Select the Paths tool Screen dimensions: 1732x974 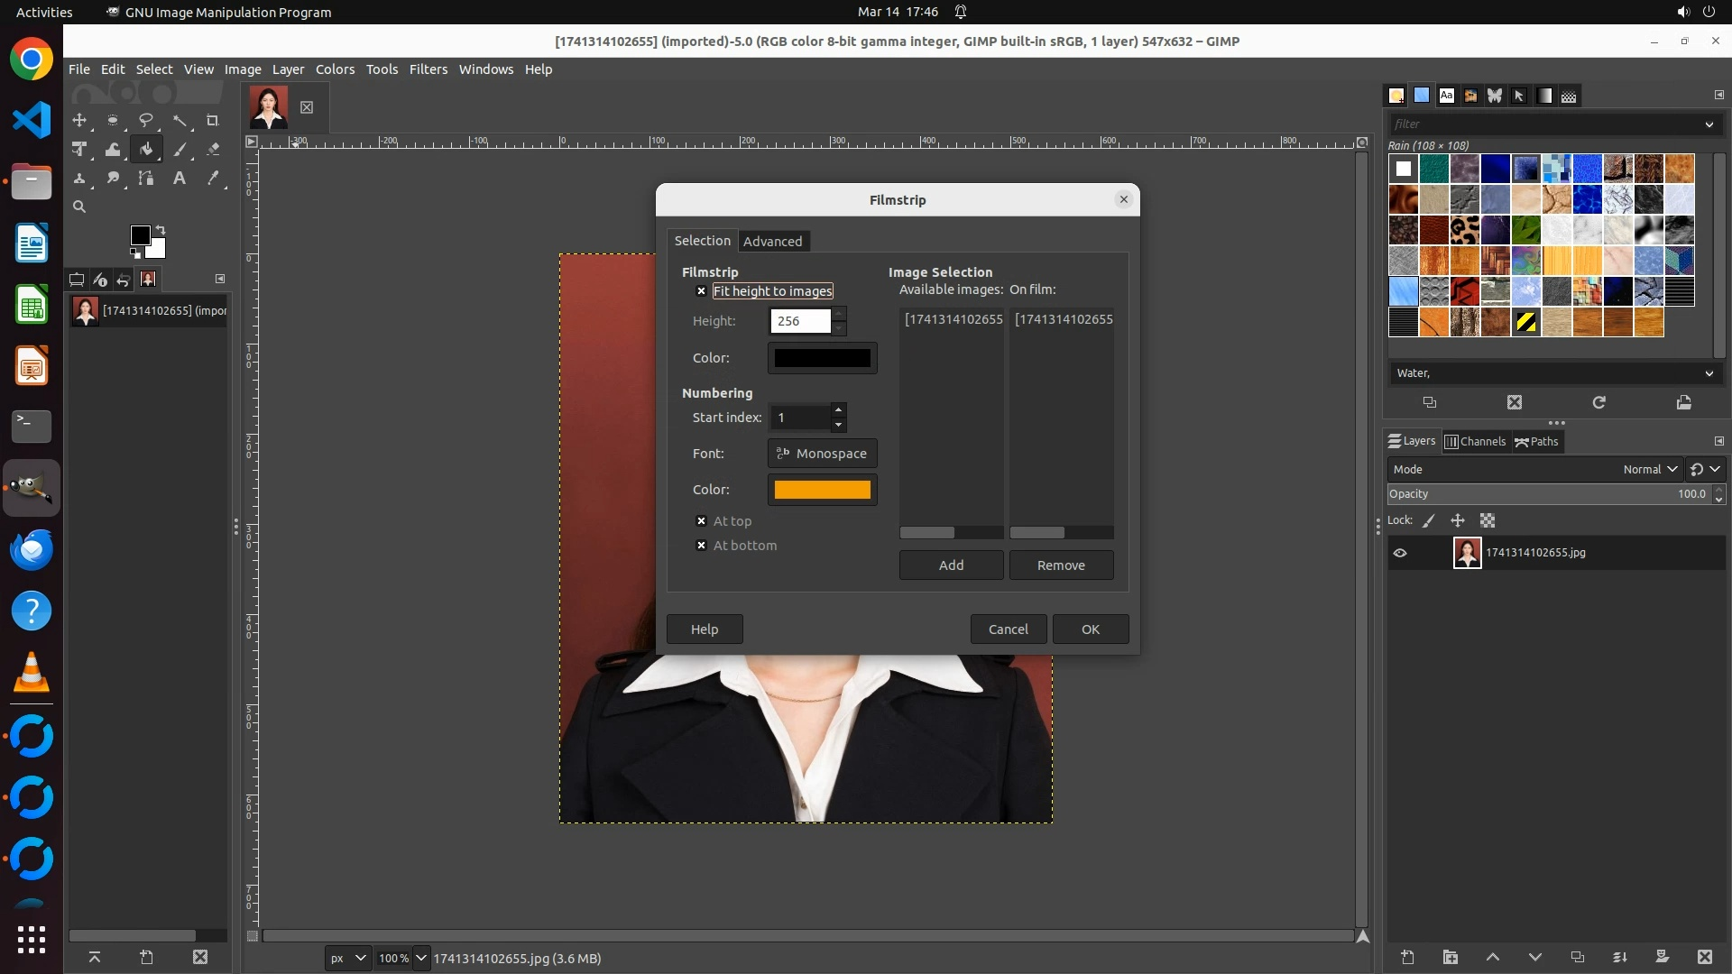146,179
